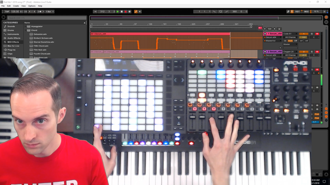Toggle Punch-Out switch in transport
This screenshot has height=185, width=330.
click(227, 12)
